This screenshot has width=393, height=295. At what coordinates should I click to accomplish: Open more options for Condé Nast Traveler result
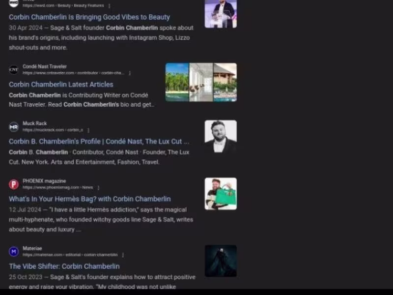[130, 73]
